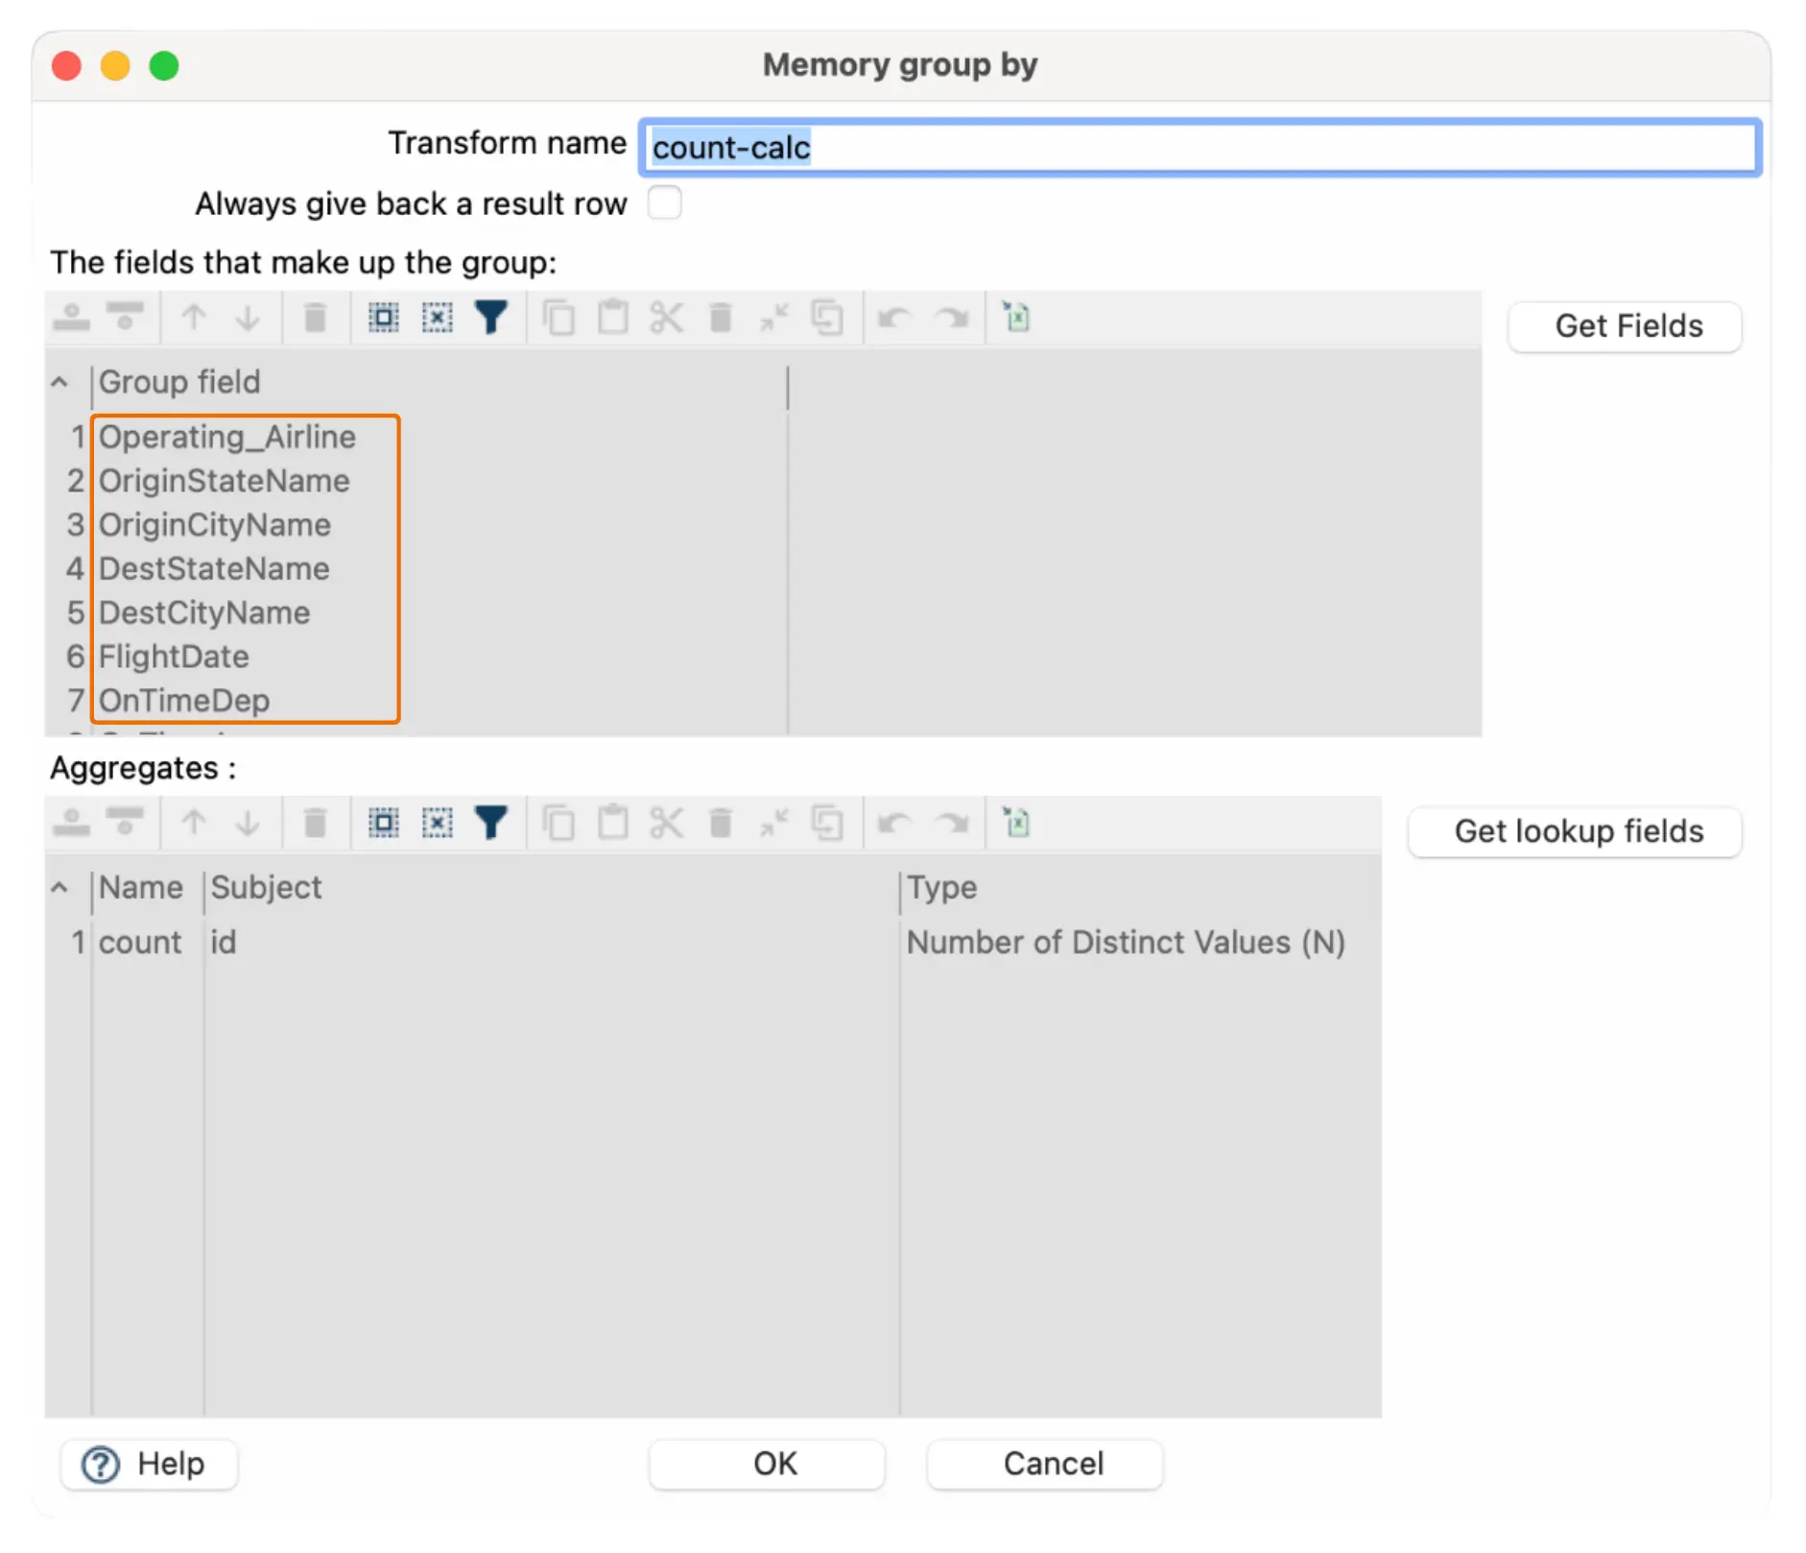Cut rows with scissors in group fields toolbar
Image resolution: width=1806 pixels, height=1553 pixels.
click(x=666, y=318)
